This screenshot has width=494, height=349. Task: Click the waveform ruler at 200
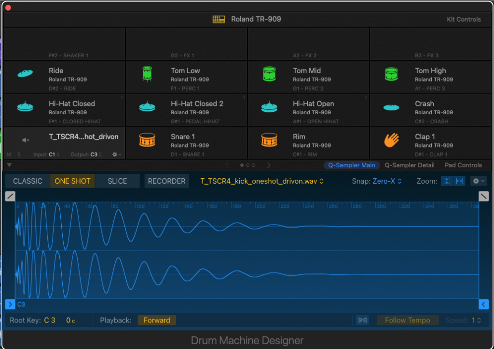(261, 206)
